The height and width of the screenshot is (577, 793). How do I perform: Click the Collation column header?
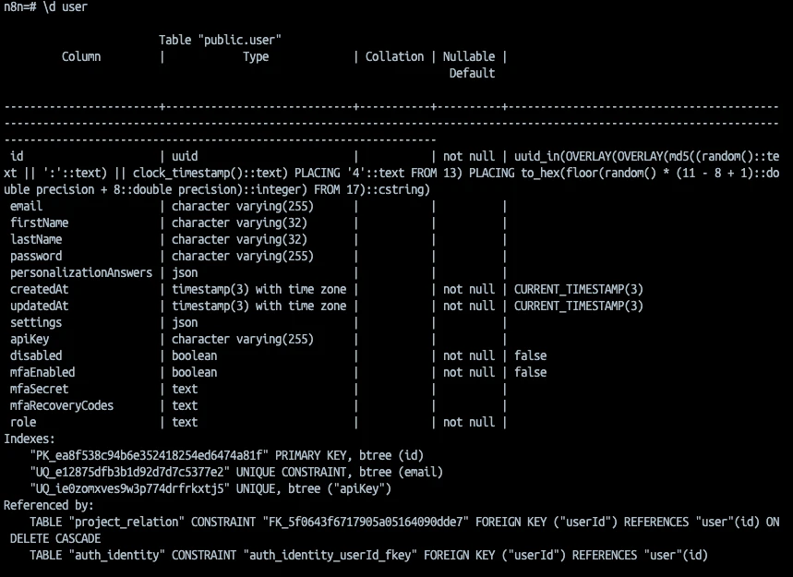[x=394, y=56]
